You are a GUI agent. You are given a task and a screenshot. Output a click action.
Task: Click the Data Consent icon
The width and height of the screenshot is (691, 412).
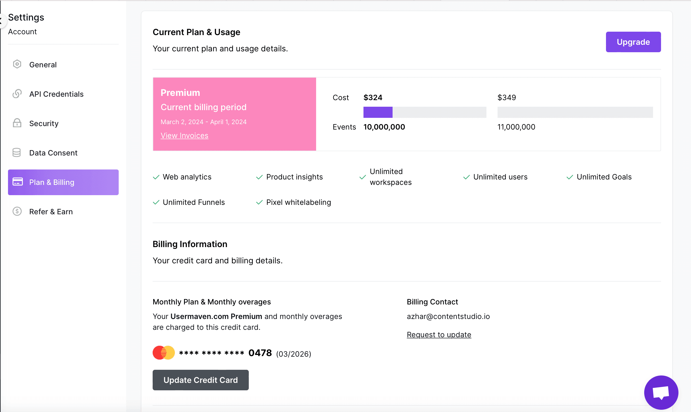(x=17, y=153)
